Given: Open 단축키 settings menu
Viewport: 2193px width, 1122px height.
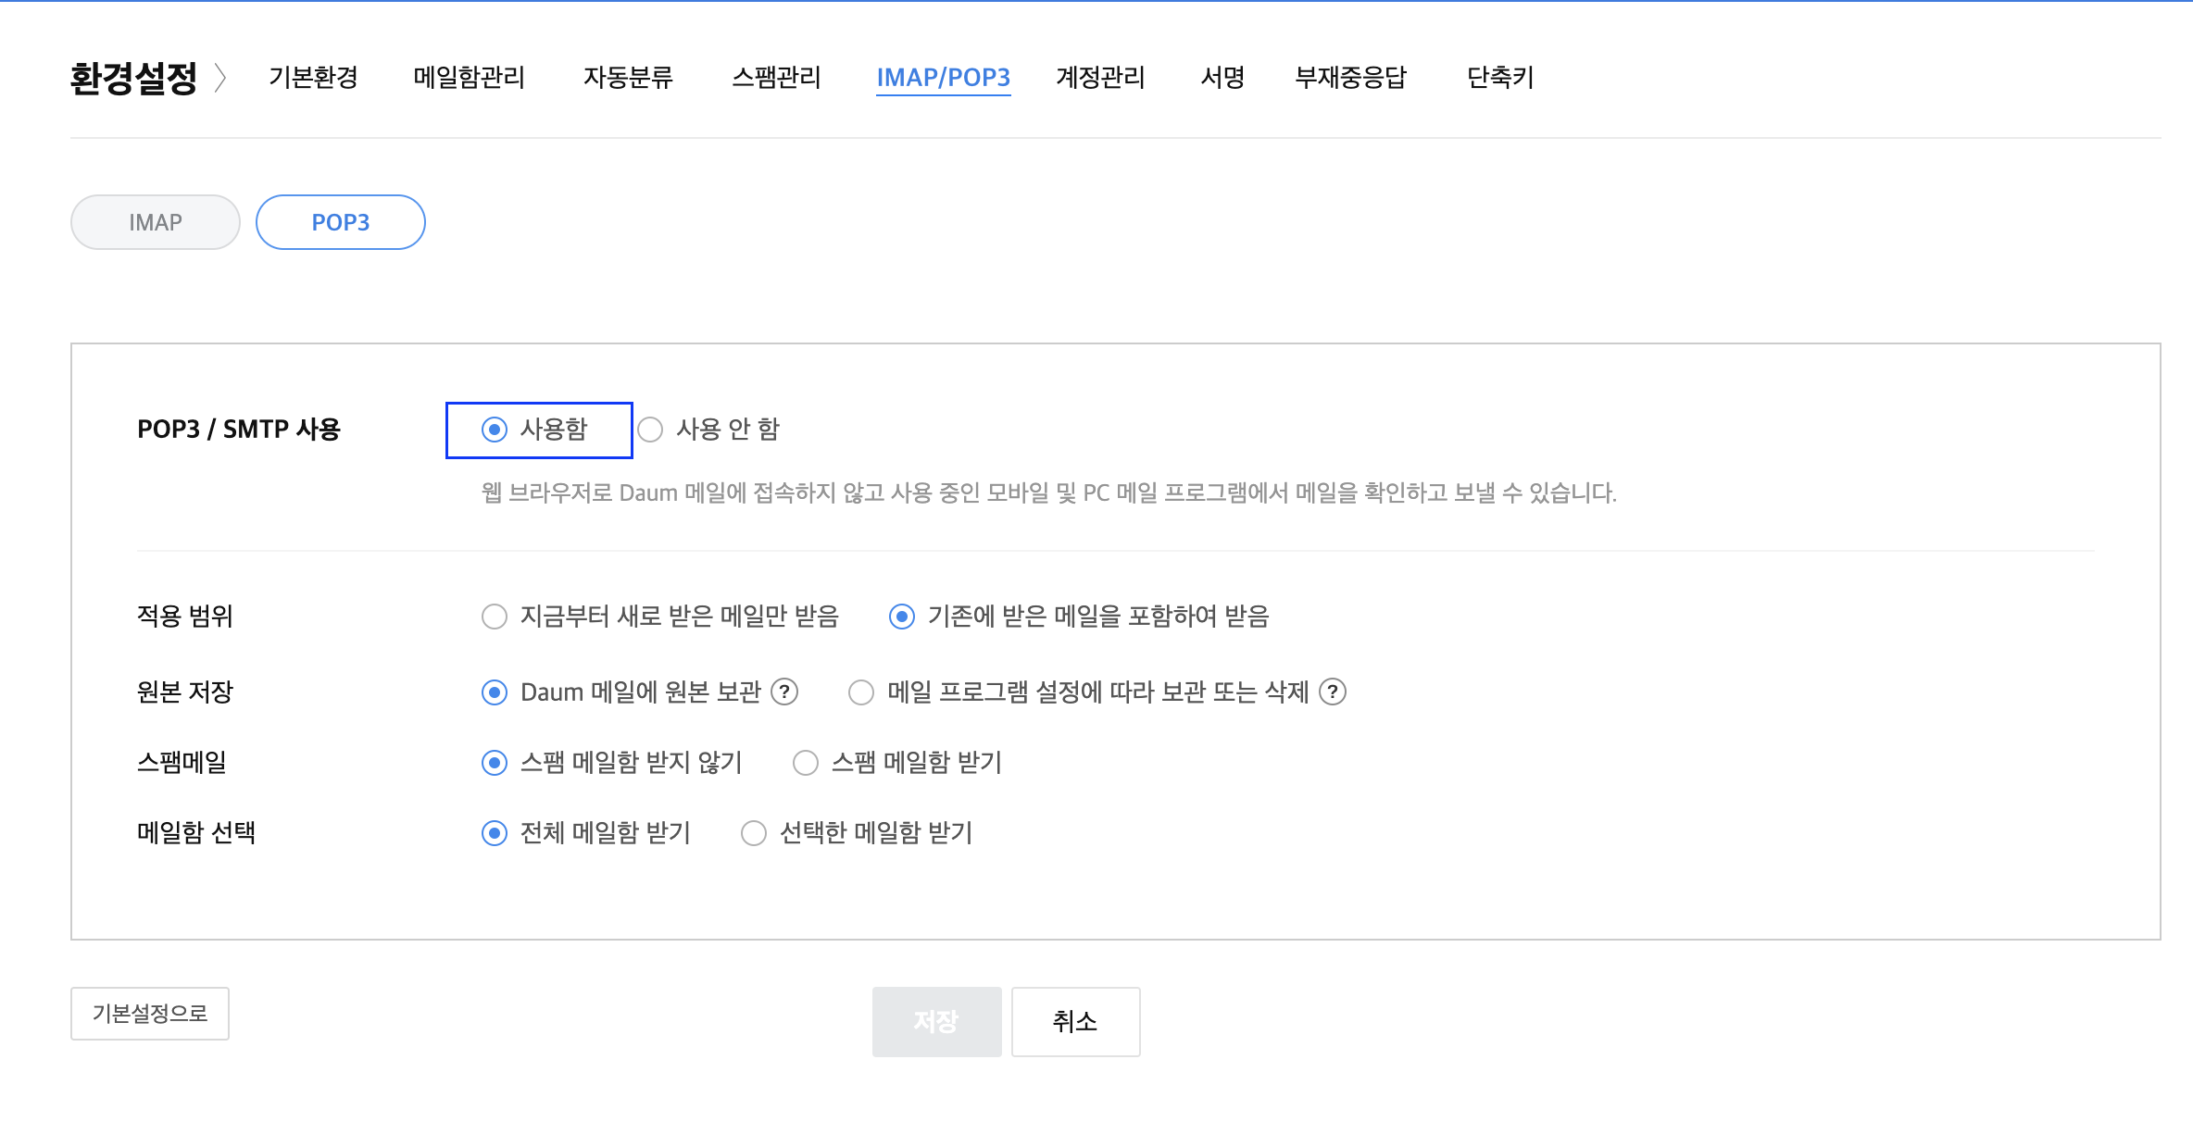Looking at the screenshot, I should click(x=1500, y=77).
